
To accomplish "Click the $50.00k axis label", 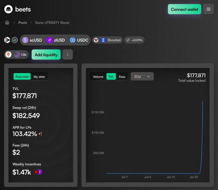I will pos(99,153).
